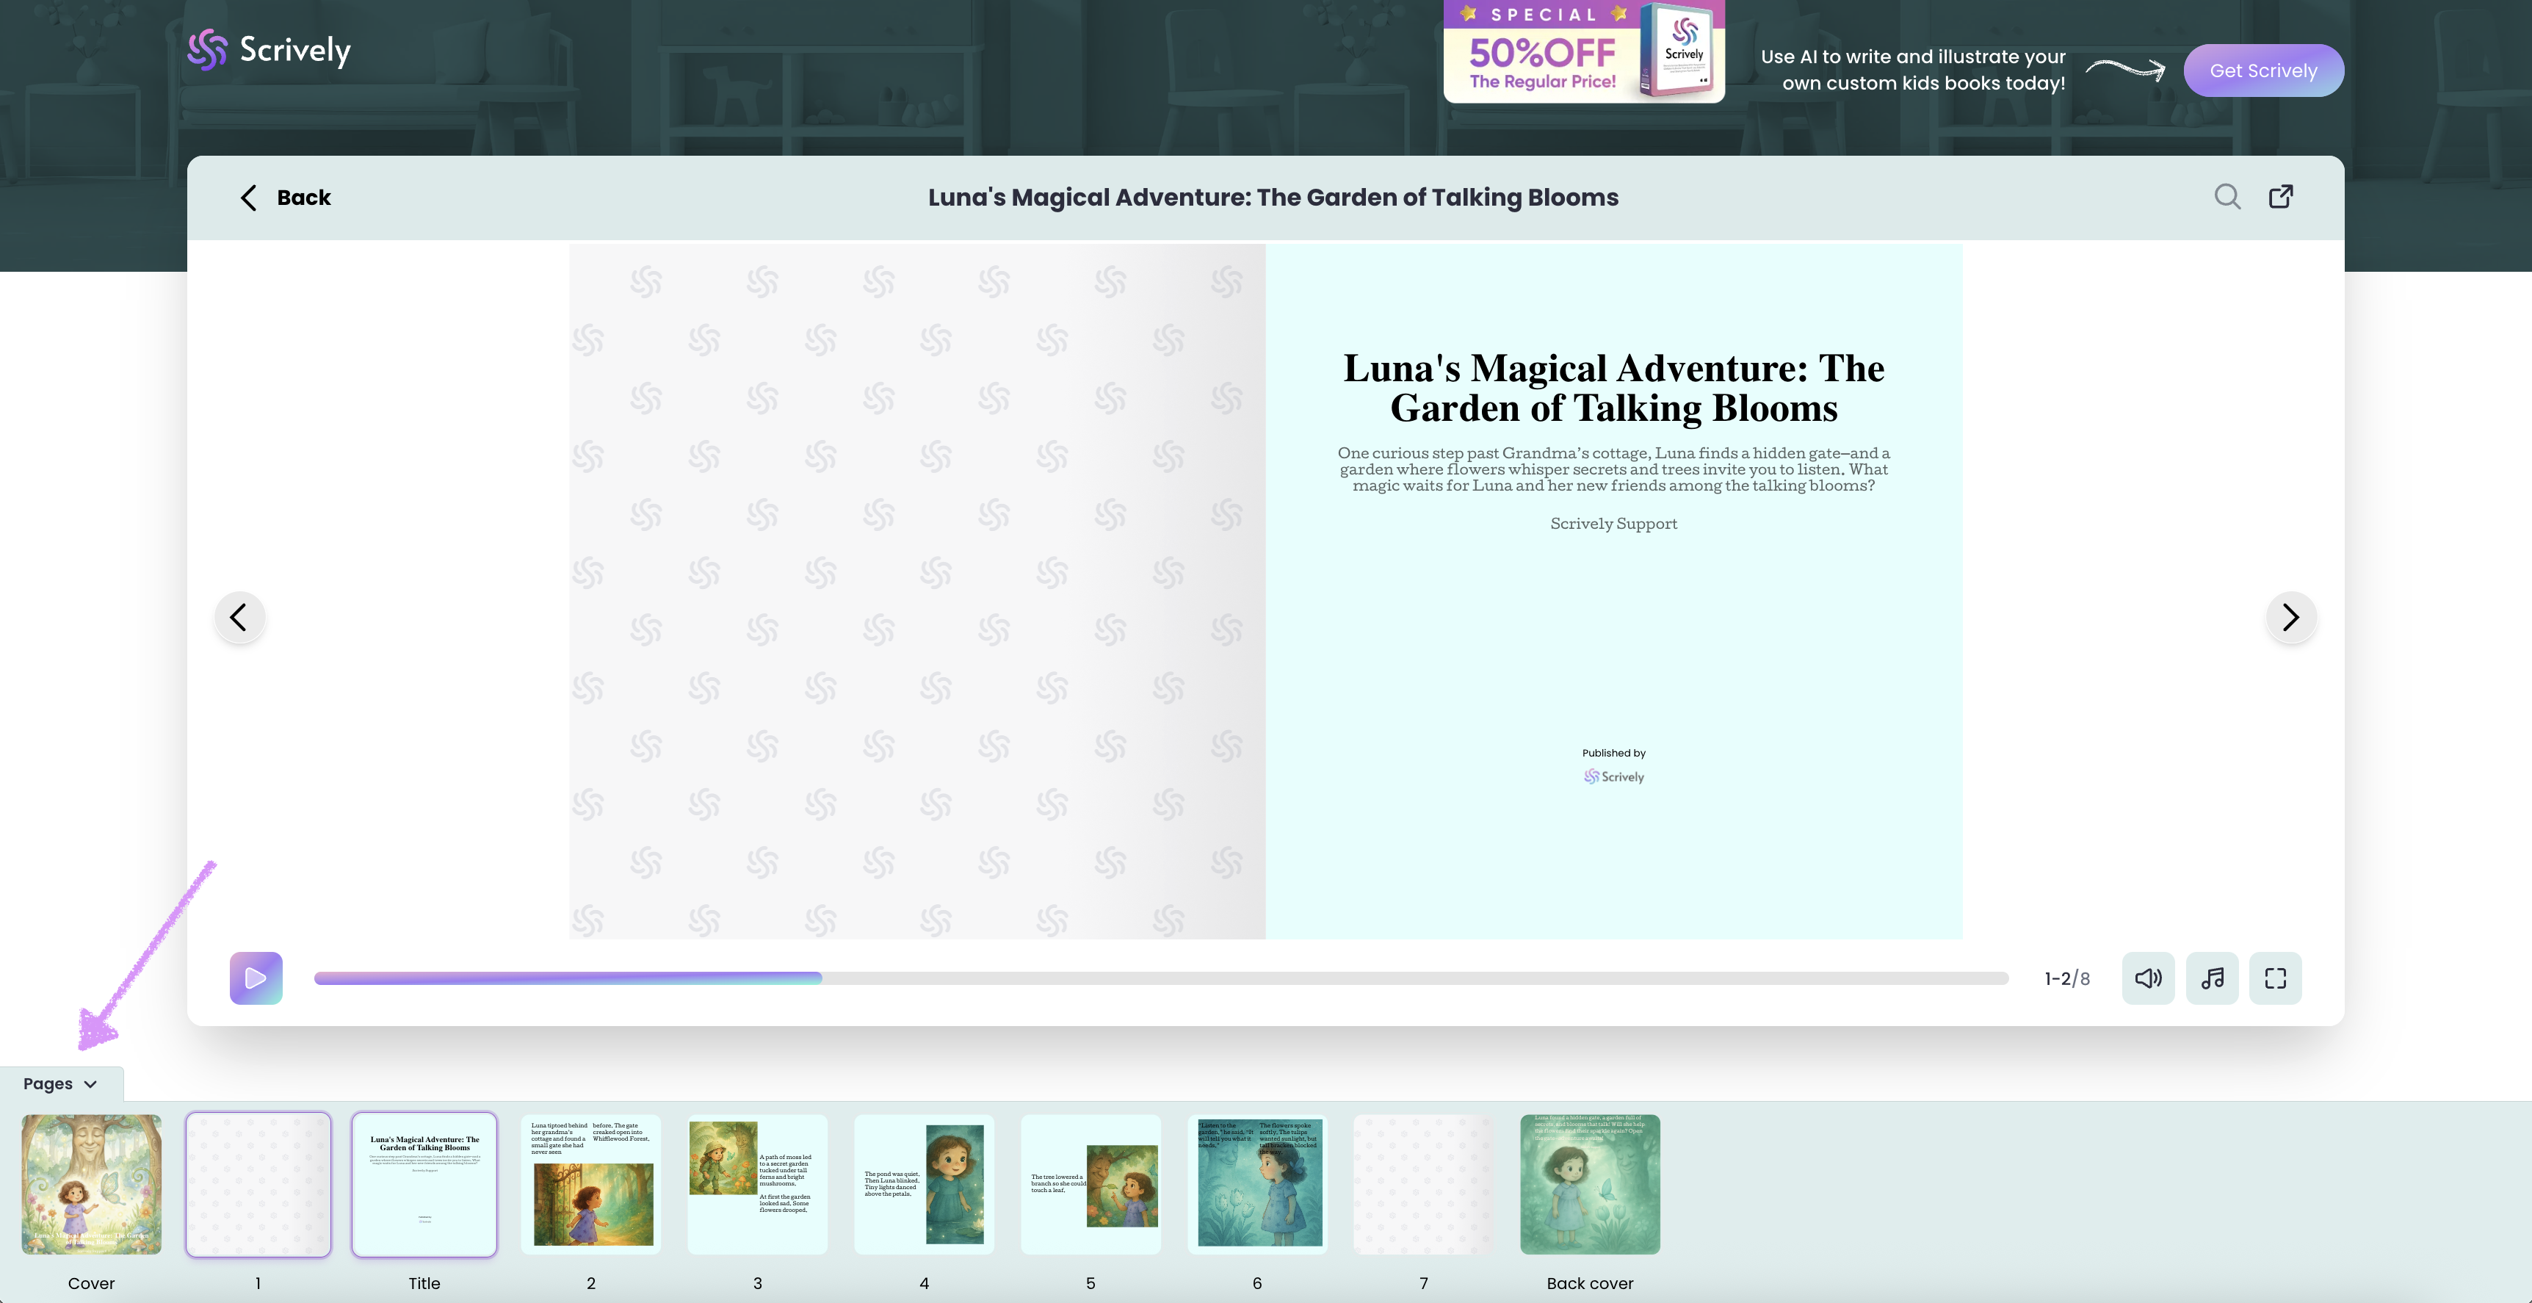
Task: Open page 3 thumbnail
Action: tap(757, 1184)
